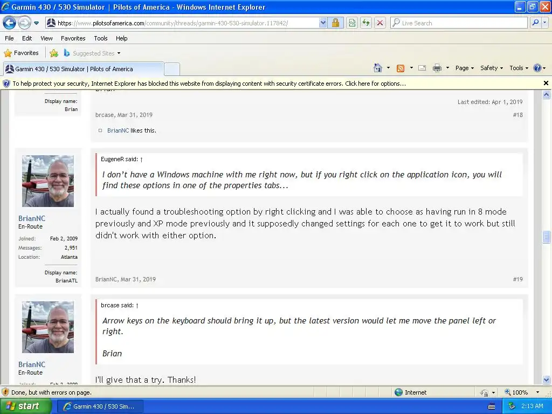Click the system tray network icon
The width and height of the screenshot is (552, 414).
click(x=512, y=406)
